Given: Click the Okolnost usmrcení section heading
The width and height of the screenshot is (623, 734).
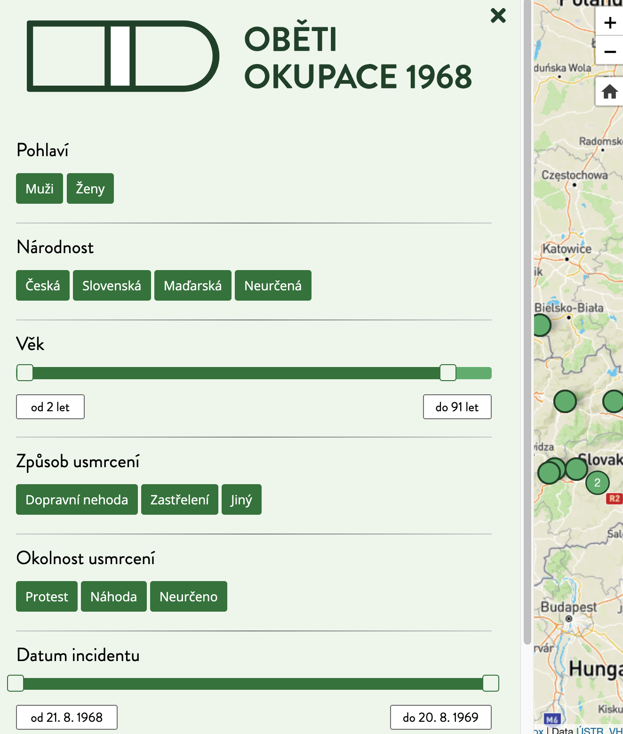Looking at the screenshot, I should [86, 558].
